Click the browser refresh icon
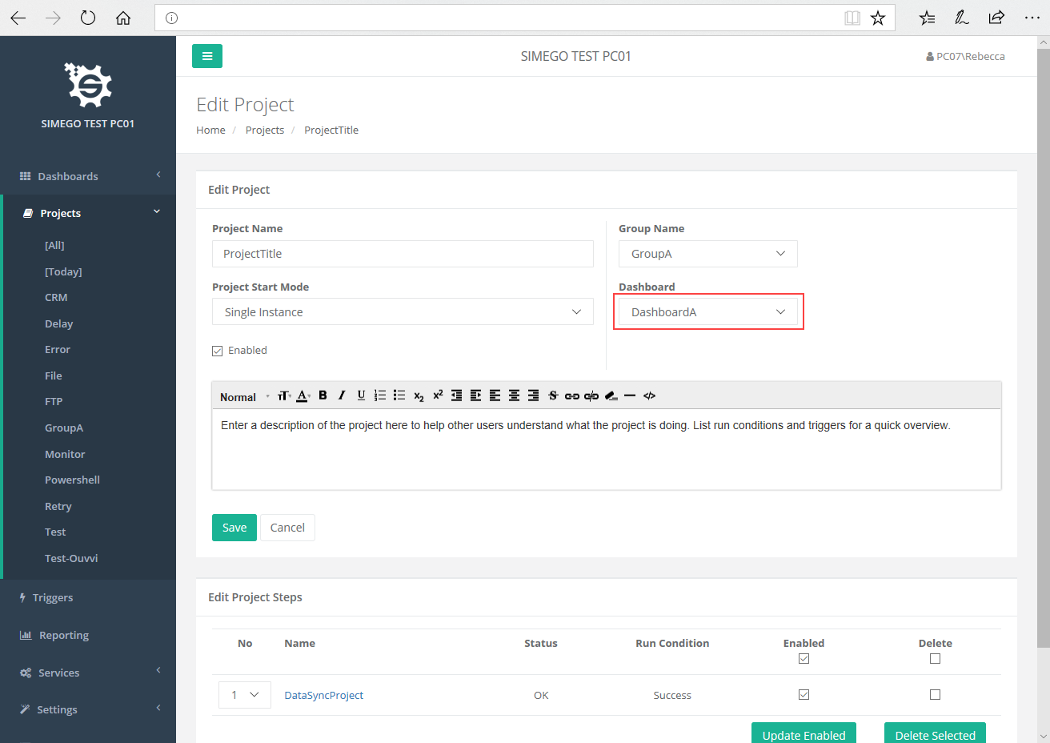This screenshot has width=1050, height=743. [88, 18]
